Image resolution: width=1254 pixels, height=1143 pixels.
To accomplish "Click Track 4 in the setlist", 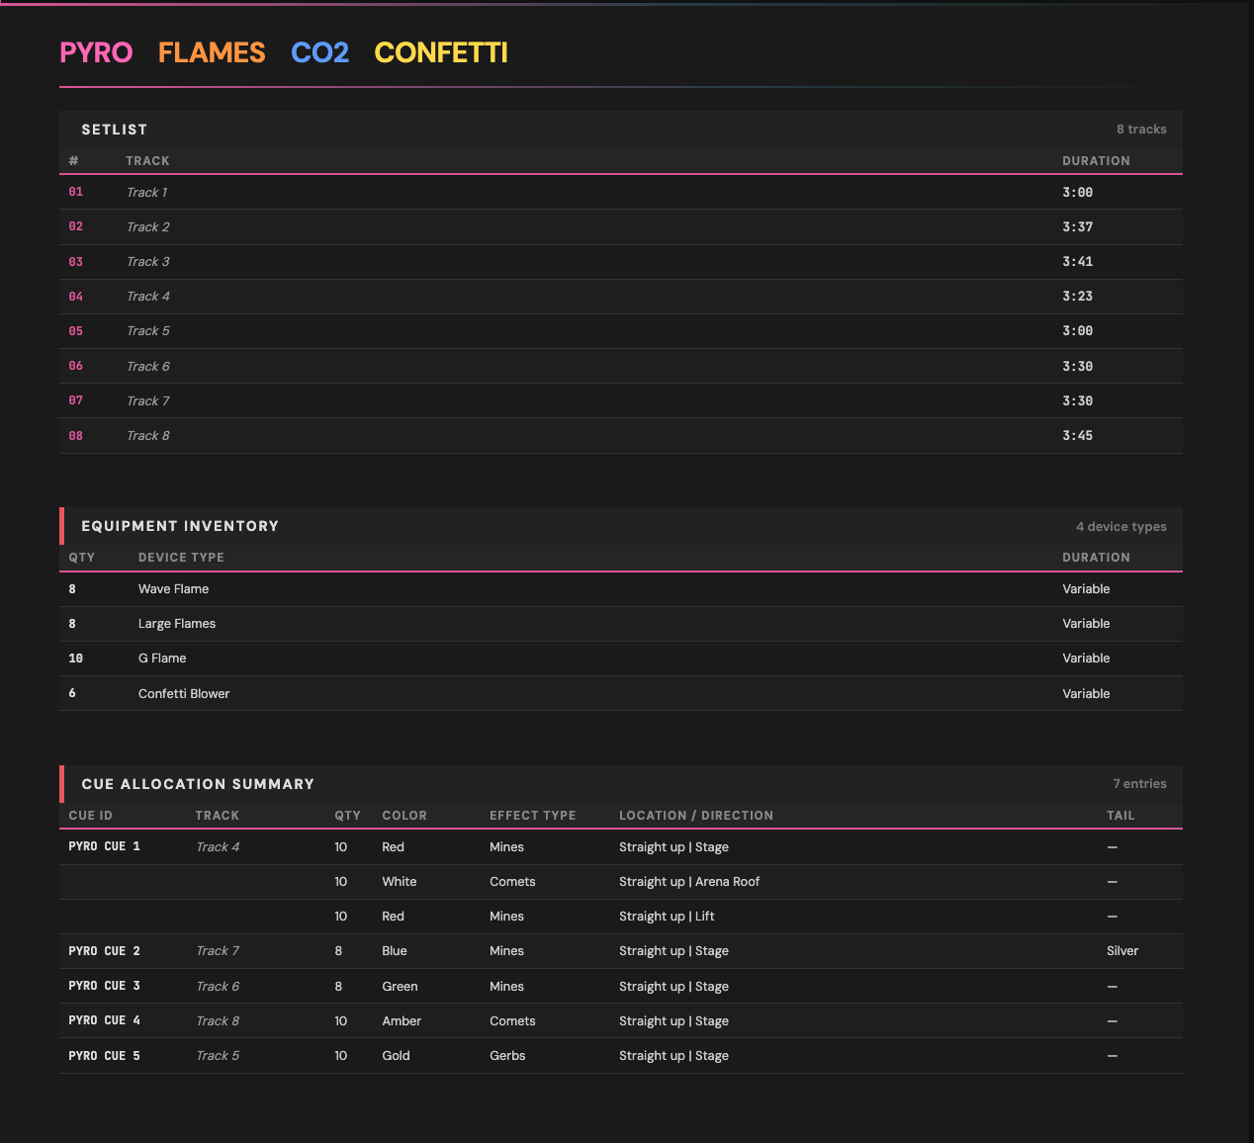I will pos(147,296).
